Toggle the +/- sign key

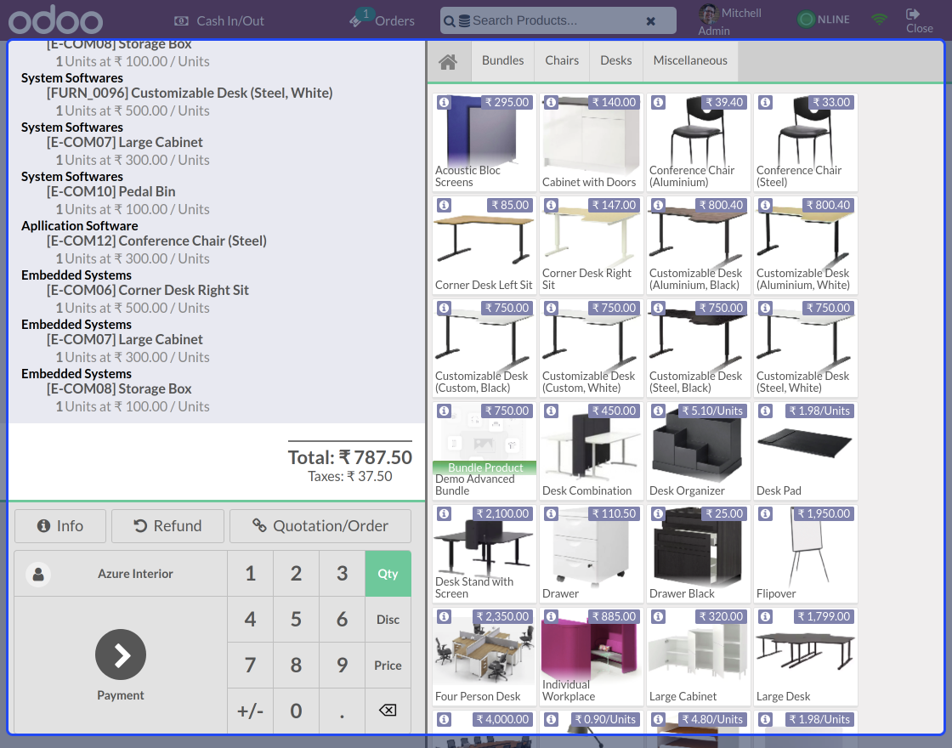tap(250, 711)
